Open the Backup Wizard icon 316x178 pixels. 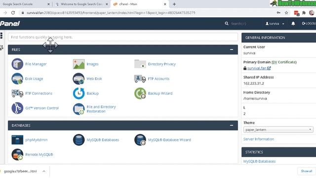(140, 93)
